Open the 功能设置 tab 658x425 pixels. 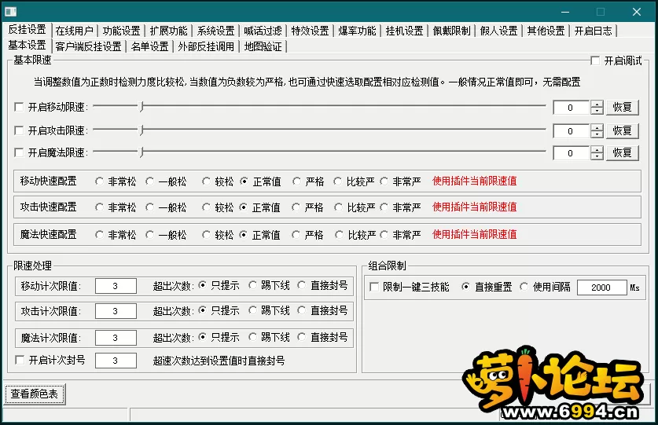pos(121,31)
